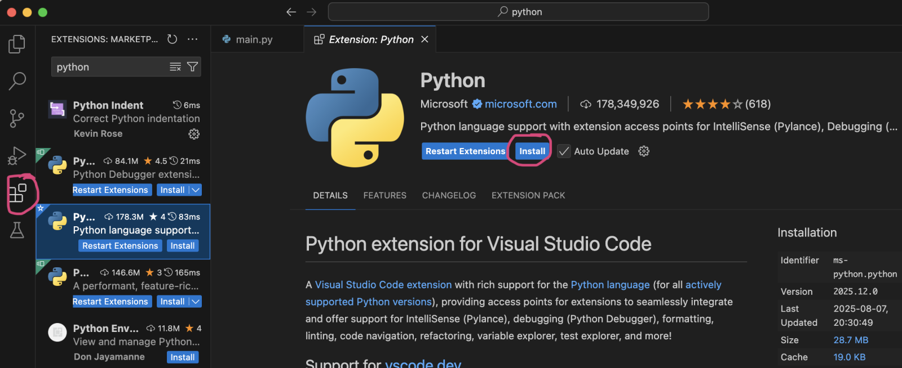Viewport: 902px width, 368px height.
Task: Open the Search view in activity bar
Action: 17,81
